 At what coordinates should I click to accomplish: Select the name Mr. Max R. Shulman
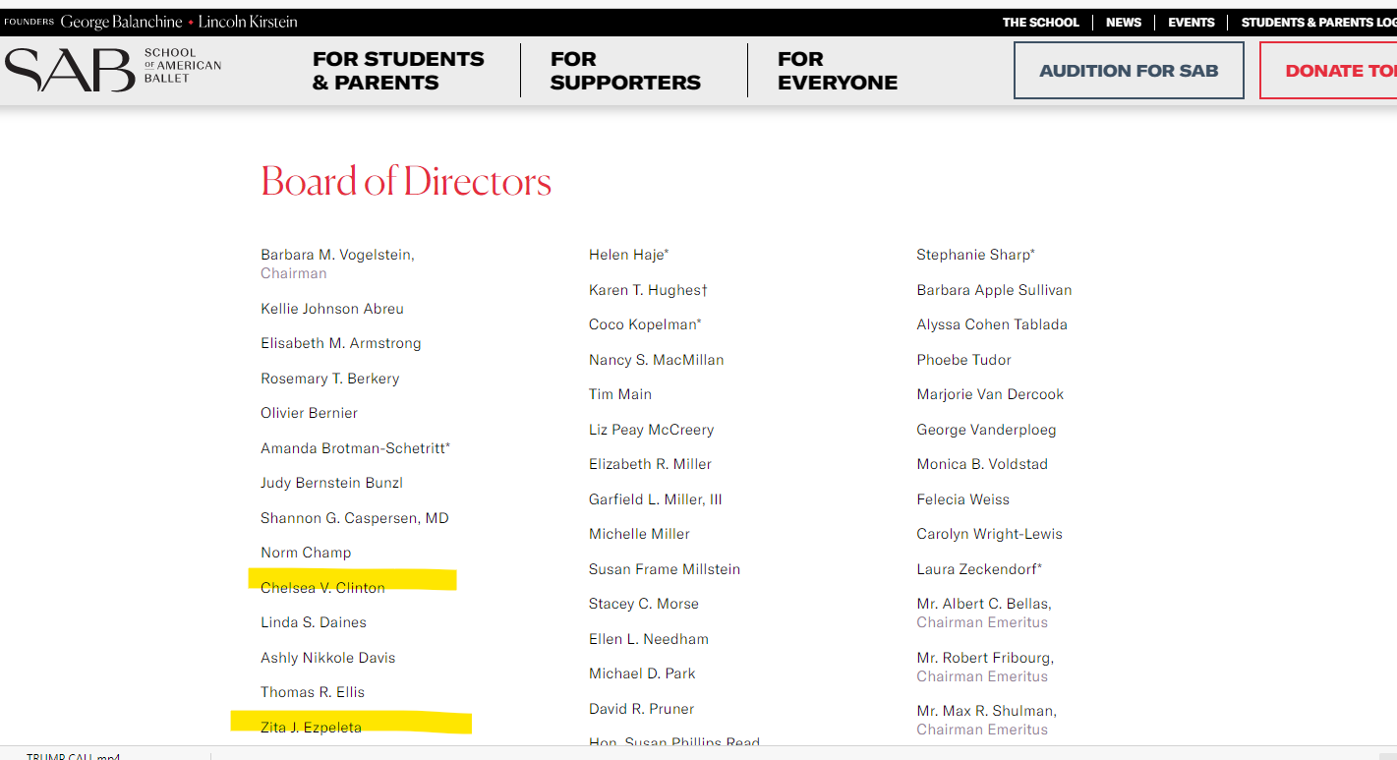[986, 711]
